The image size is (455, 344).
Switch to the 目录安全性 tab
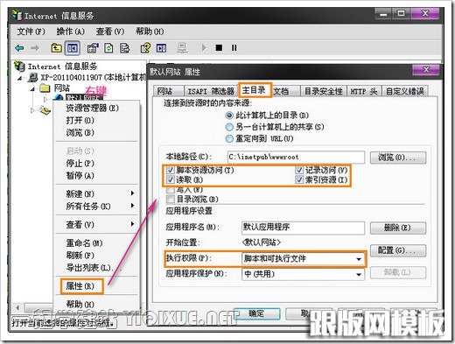point(323,91)
